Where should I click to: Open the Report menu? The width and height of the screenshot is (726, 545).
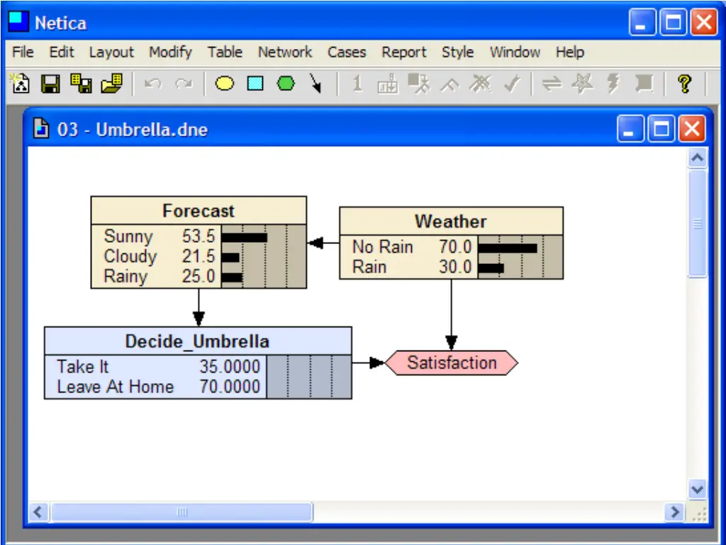pyautogui.click(x=403, y=52)
